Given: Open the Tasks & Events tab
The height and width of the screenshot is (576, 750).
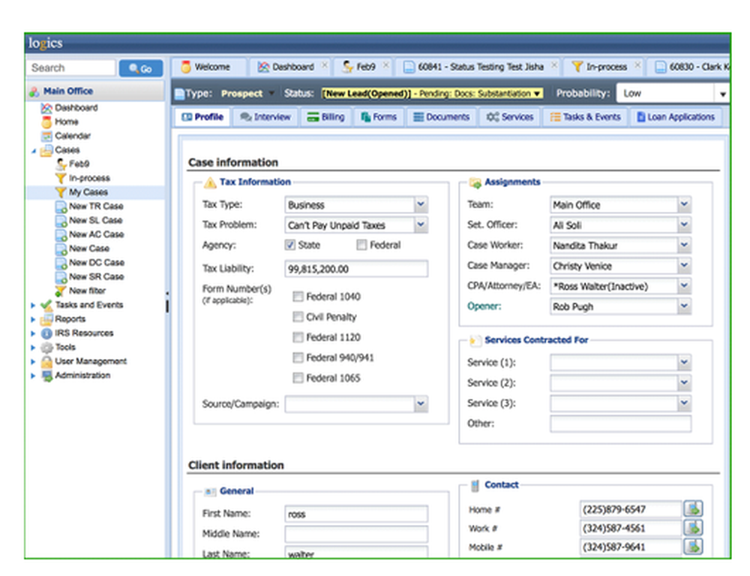Looking at the screenshot, I should pyautogui.click(x=585, y=117).
